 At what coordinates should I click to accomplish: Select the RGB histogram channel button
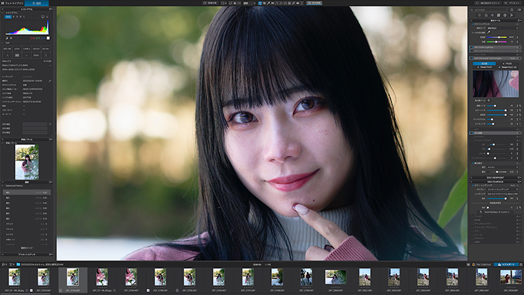(x=8, y=17)
